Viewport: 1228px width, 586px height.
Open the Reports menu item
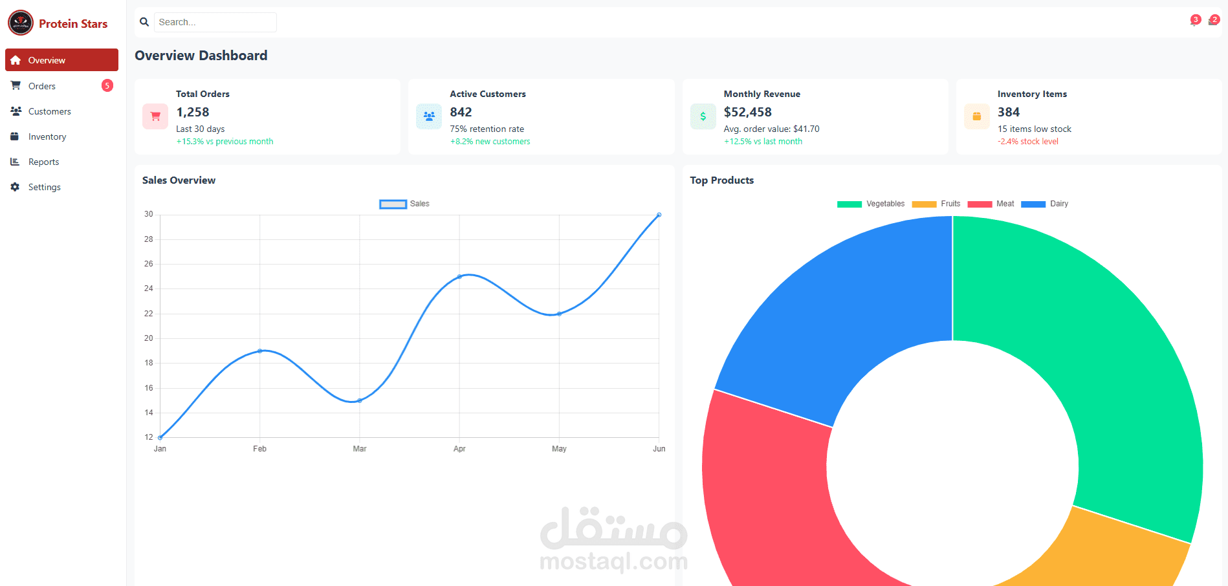click(61, 162)
